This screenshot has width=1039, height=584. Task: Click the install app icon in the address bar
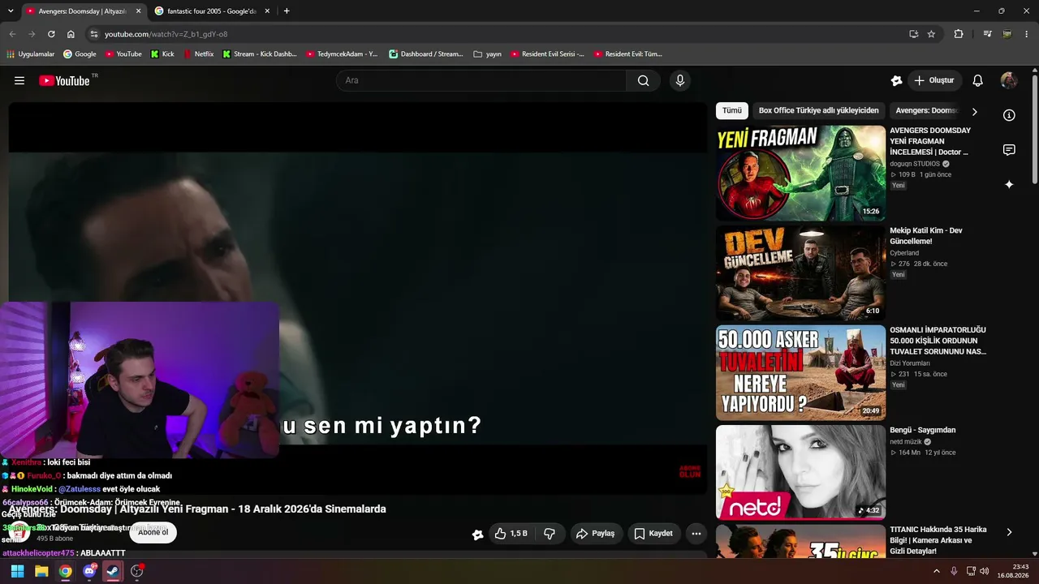pyautogui.click(x=913, y=34)
